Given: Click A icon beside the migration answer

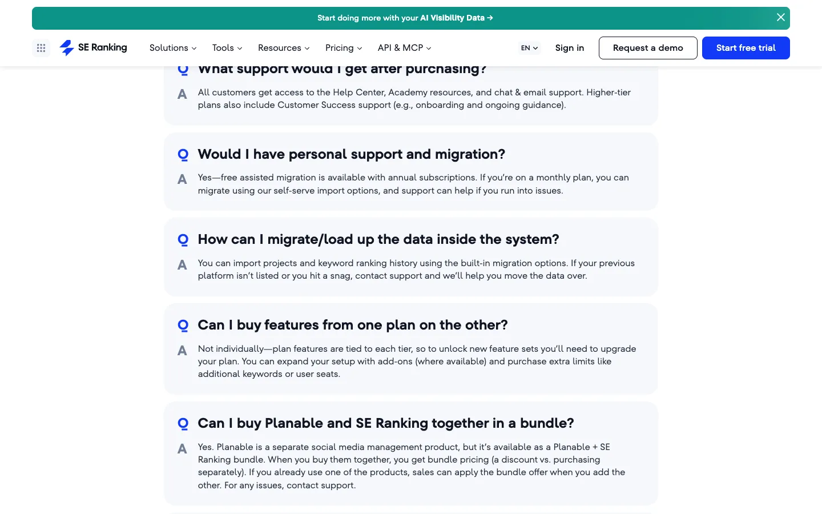Looking at the screenshot, I should [182, 265].
